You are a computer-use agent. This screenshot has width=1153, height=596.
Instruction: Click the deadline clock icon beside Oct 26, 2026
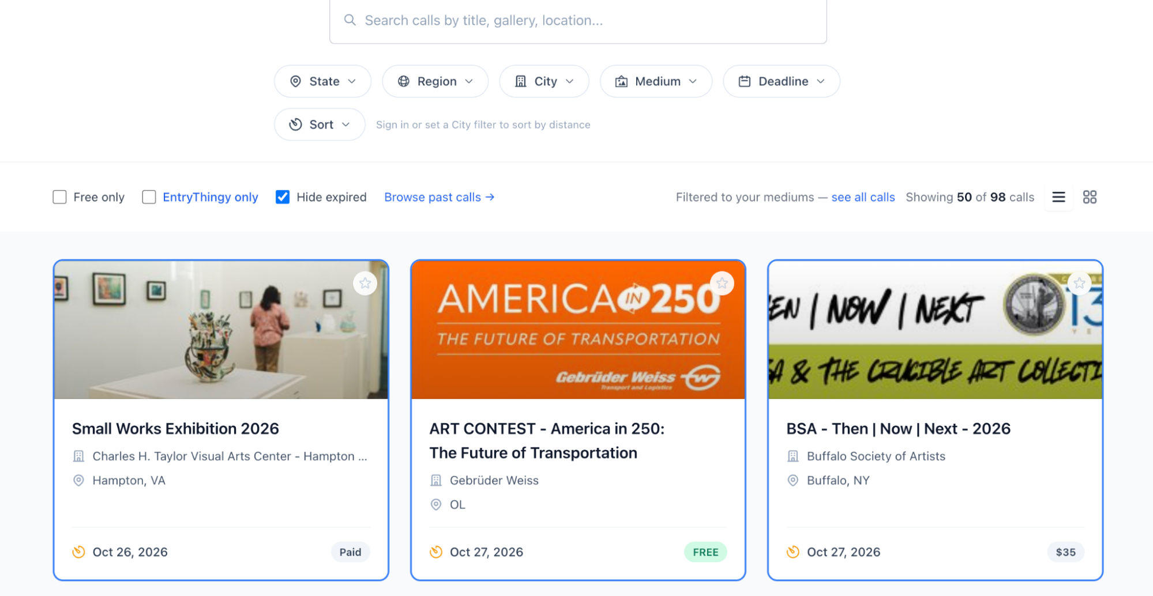(78, 552)
